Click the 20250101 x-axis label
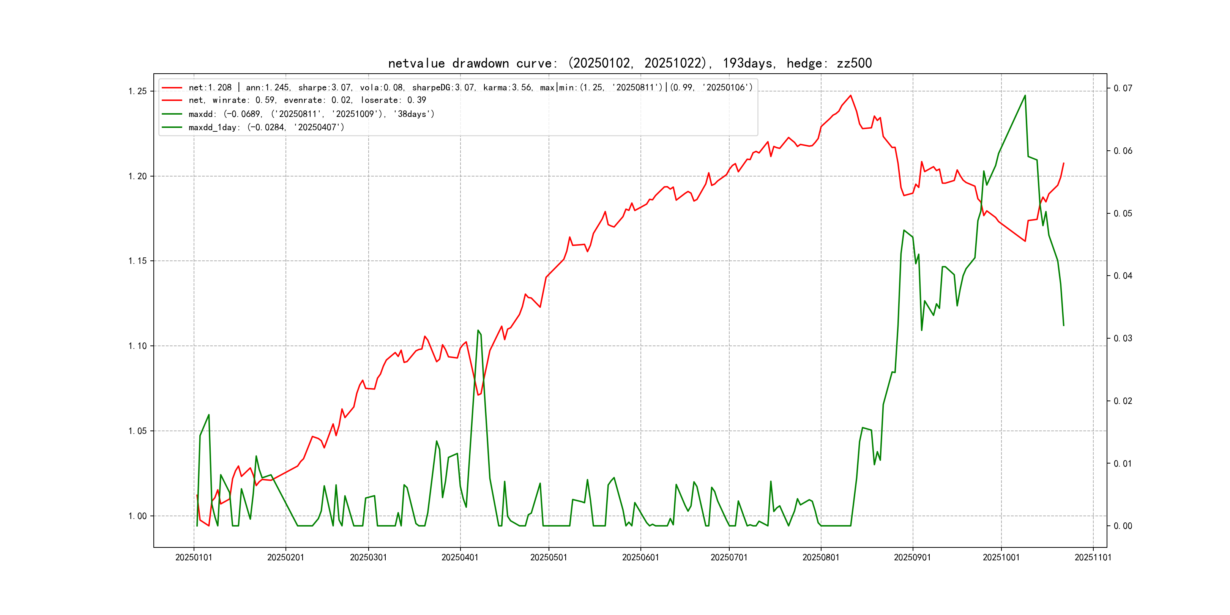Screen dimensions: 1230x615 tap(193, 557)
